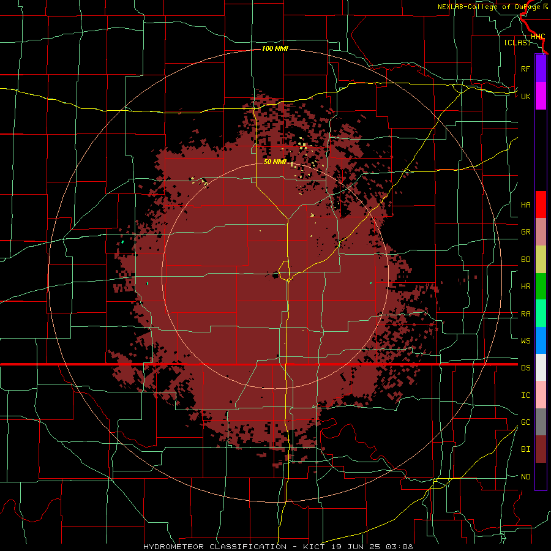
Task: Click the BD legend label
Action: (525, 260)
